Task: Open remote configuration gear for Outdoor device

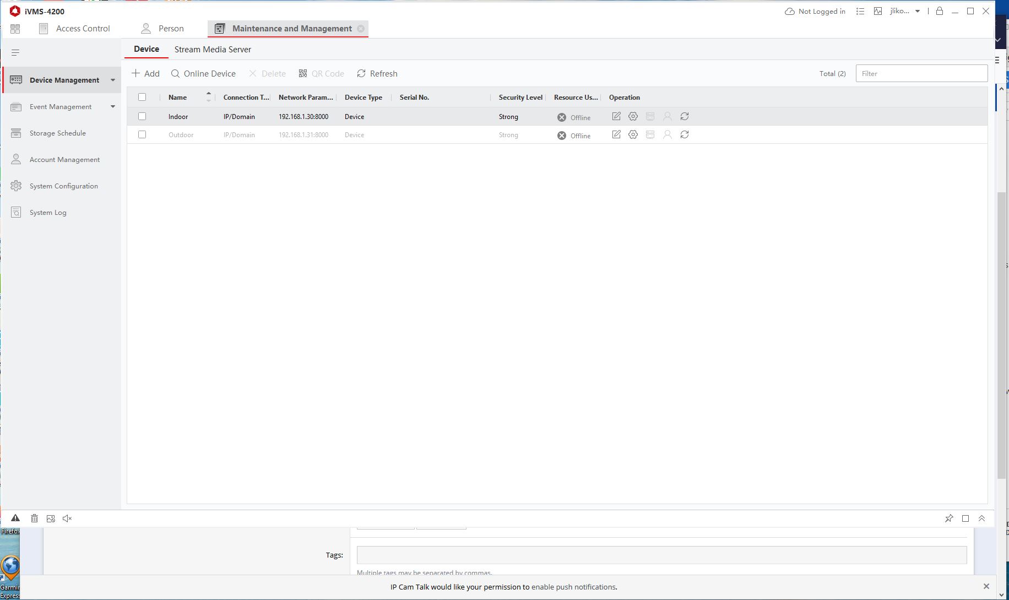Action: (633, 134)
